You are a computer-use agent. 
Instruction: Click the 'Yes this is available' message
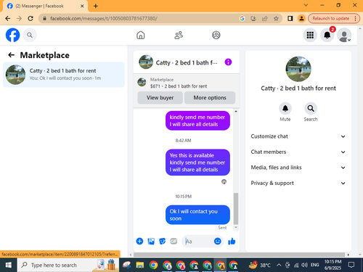click(197, 162)
